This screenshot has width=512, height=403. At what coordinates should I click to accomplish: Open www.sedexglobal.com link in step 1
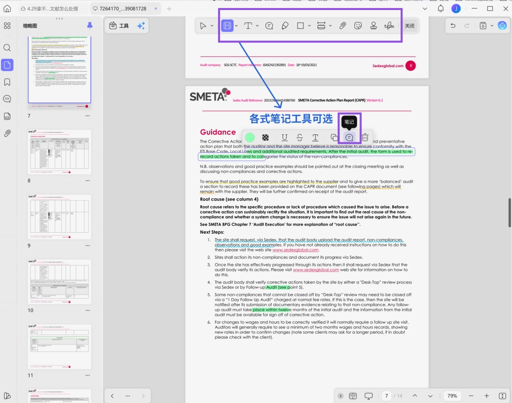pos(295,250)
